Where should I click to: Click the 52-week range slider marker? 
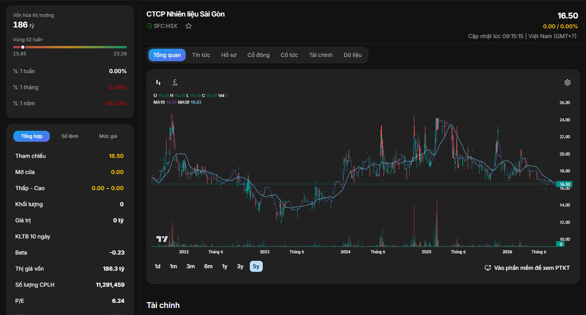23,47
